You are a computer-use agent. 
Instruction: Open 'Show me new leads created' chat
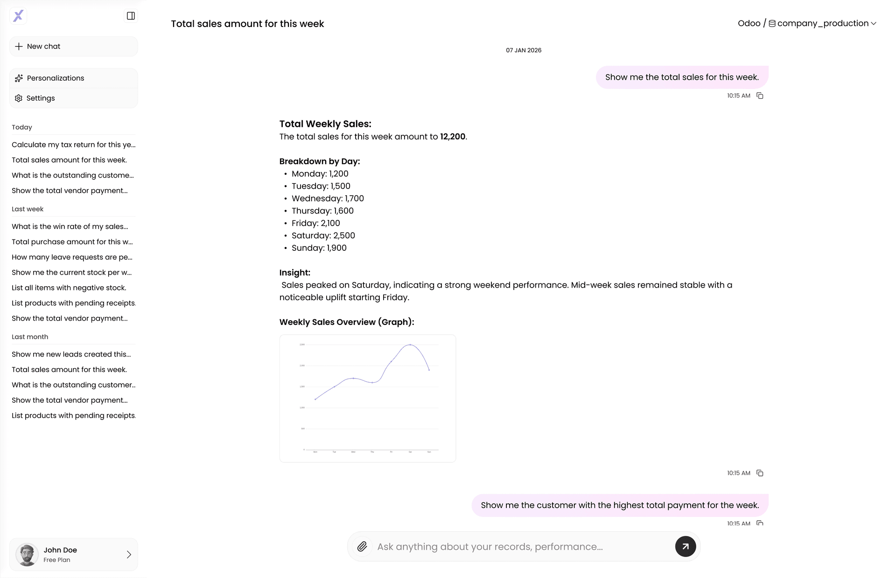[x=71, y=354]
